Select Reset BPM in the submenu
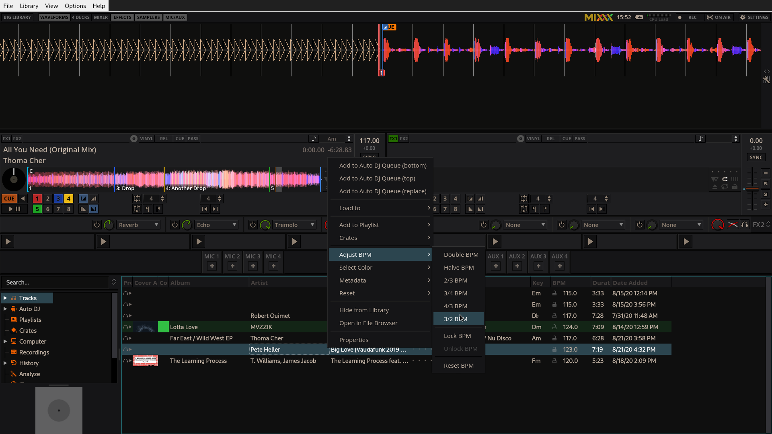Screen dimensions: 772x434 pos(459,366)
